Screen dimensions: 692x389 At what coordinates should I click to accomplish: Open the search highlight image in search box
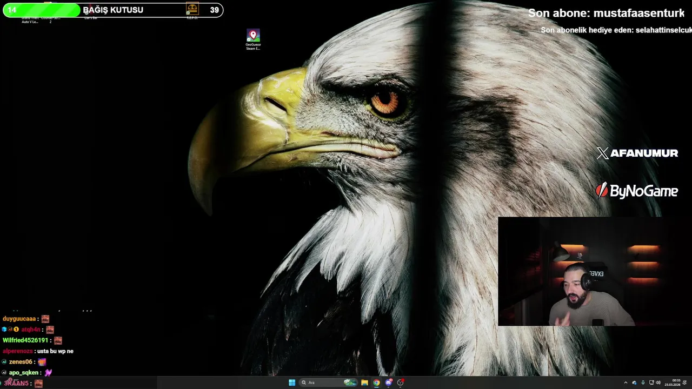(350, 383)
